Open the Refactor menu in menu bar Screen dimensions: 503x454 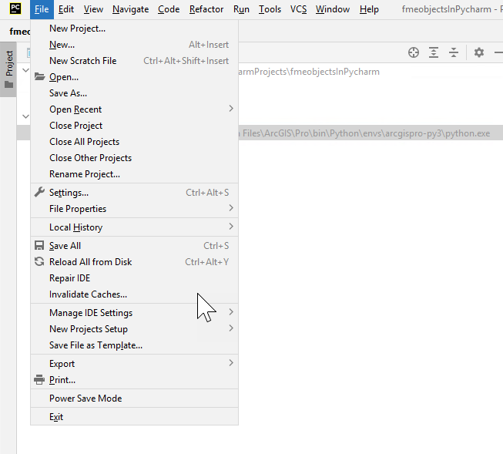click(x=206, y=9)
